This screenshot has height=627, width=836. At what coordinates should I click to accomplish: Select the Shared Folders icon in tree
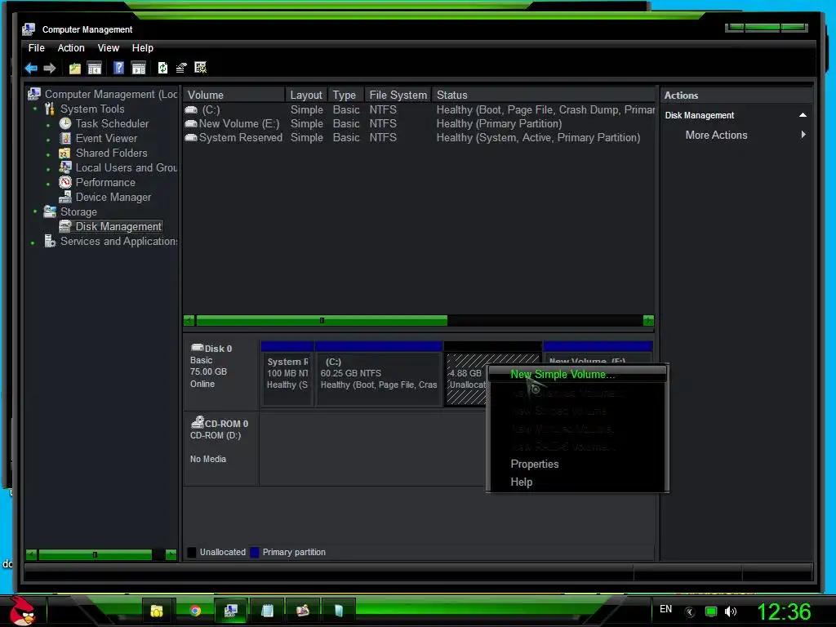point(64,153)
